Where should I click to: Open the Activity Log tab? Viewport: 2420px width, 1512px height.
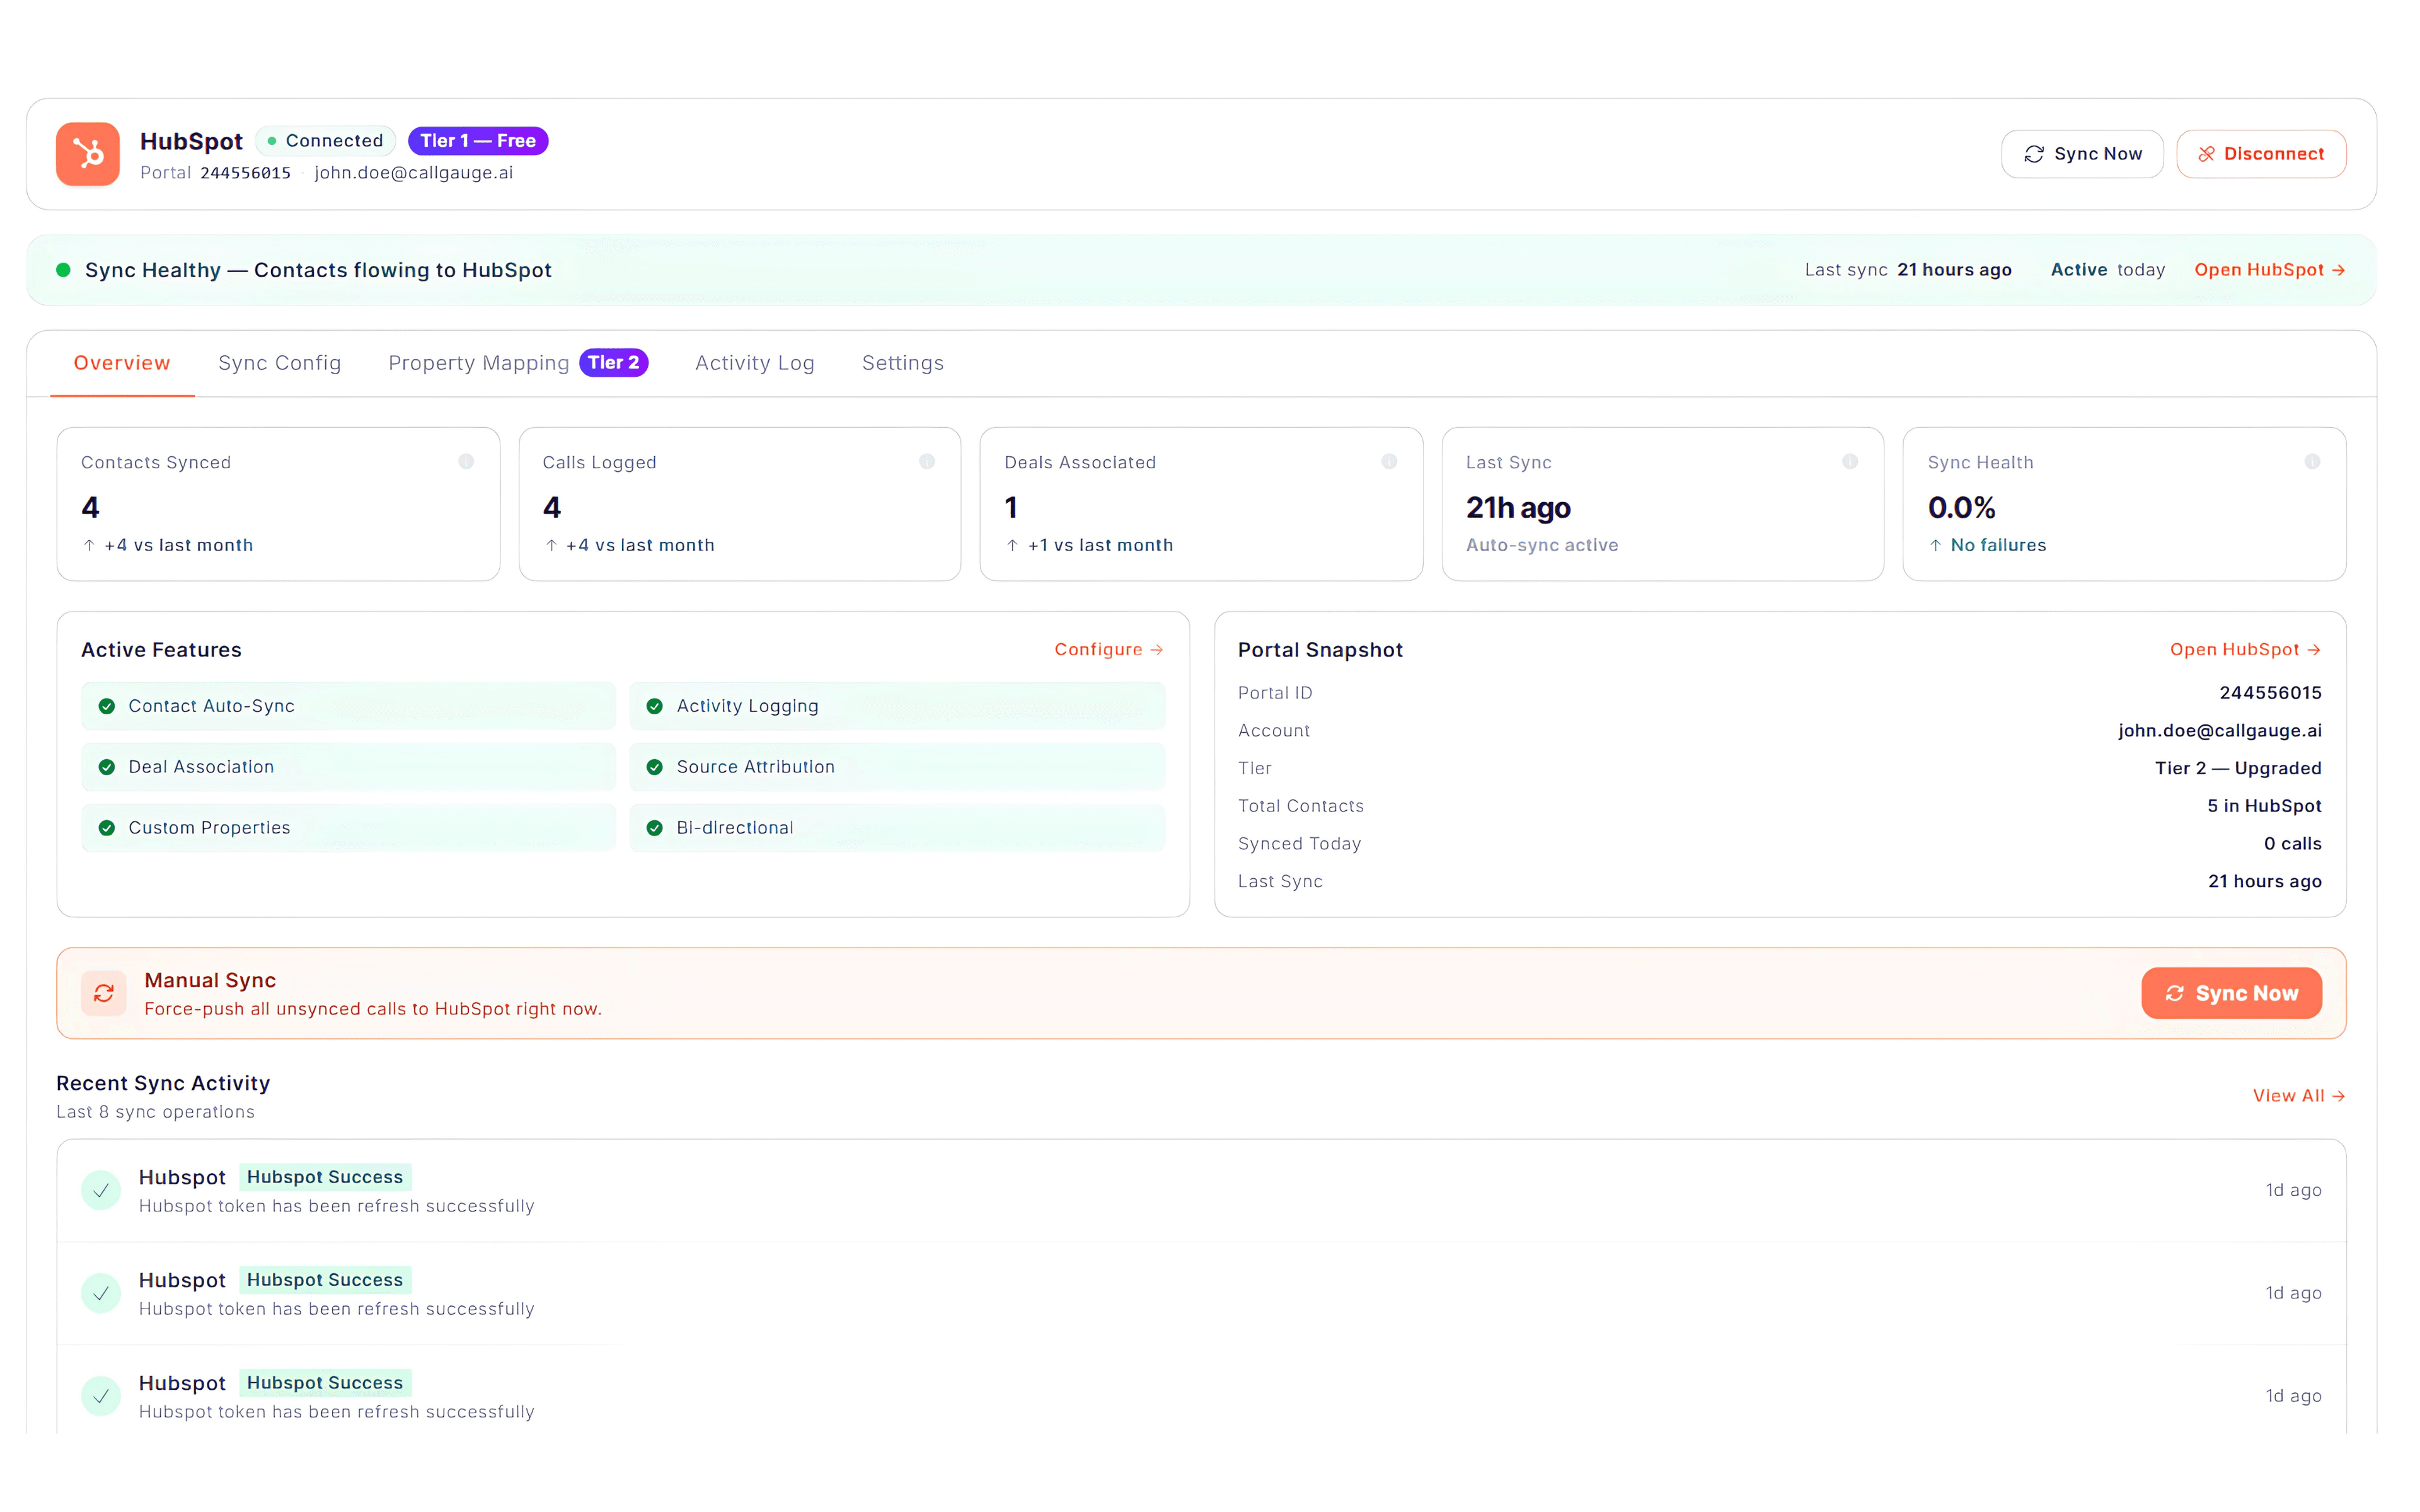(754, 363)
